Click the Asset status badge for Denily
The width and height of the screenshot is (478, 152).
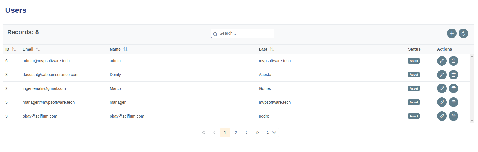(x=414, y=75)
